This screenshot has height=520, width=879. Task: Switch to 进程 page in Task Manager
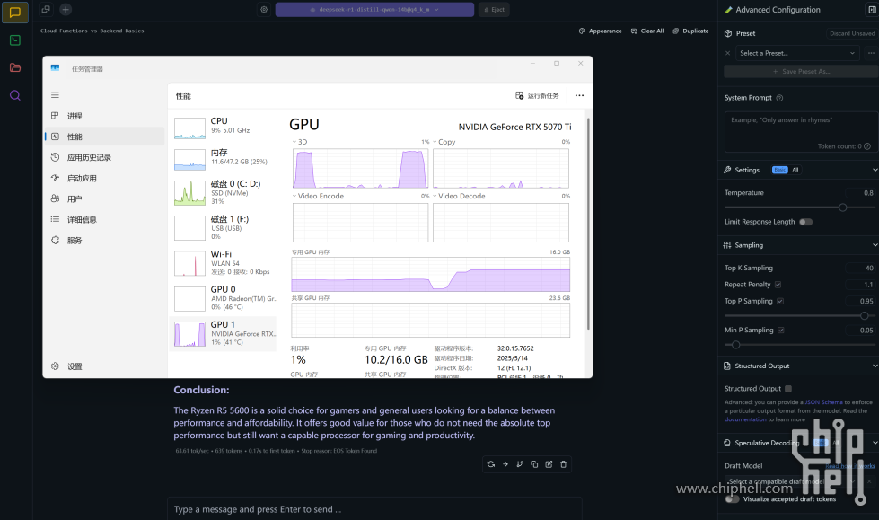(75, 116)
